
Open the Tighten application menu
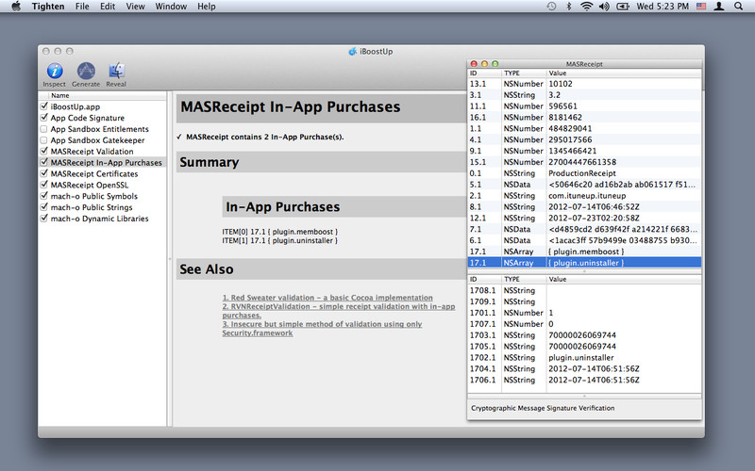48,7
